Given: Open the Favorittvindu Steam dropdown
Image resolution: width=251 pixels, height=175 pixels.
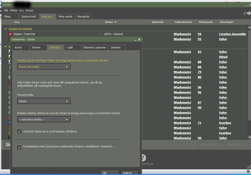Looking at the screenshot, I should 44,101.
